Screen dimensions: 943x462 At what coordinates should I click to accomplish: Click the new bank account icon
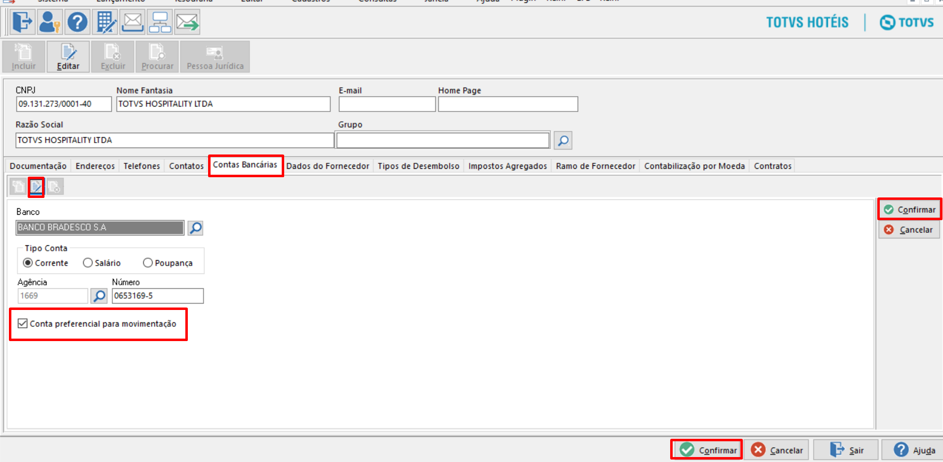[x=18, y=187]
